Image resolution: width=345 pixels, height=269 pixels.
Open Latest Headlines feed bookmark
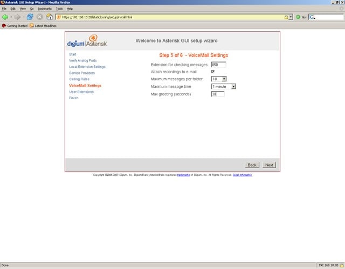(43, 26)
